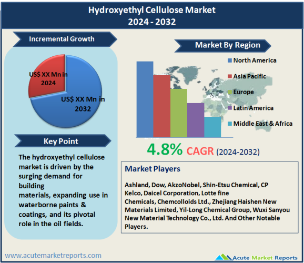Click the "2024 - 2032" title subtitle
Image resolution: width=304 pixels, height=263 pixels.
pyautogui.click(x=152, y=22)
